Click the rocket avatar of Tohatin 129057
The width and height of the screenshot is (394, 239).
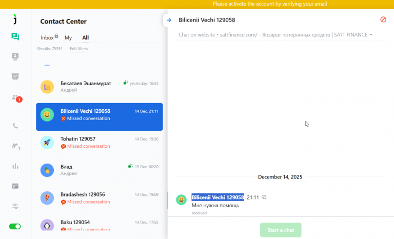tap(47, 143)
